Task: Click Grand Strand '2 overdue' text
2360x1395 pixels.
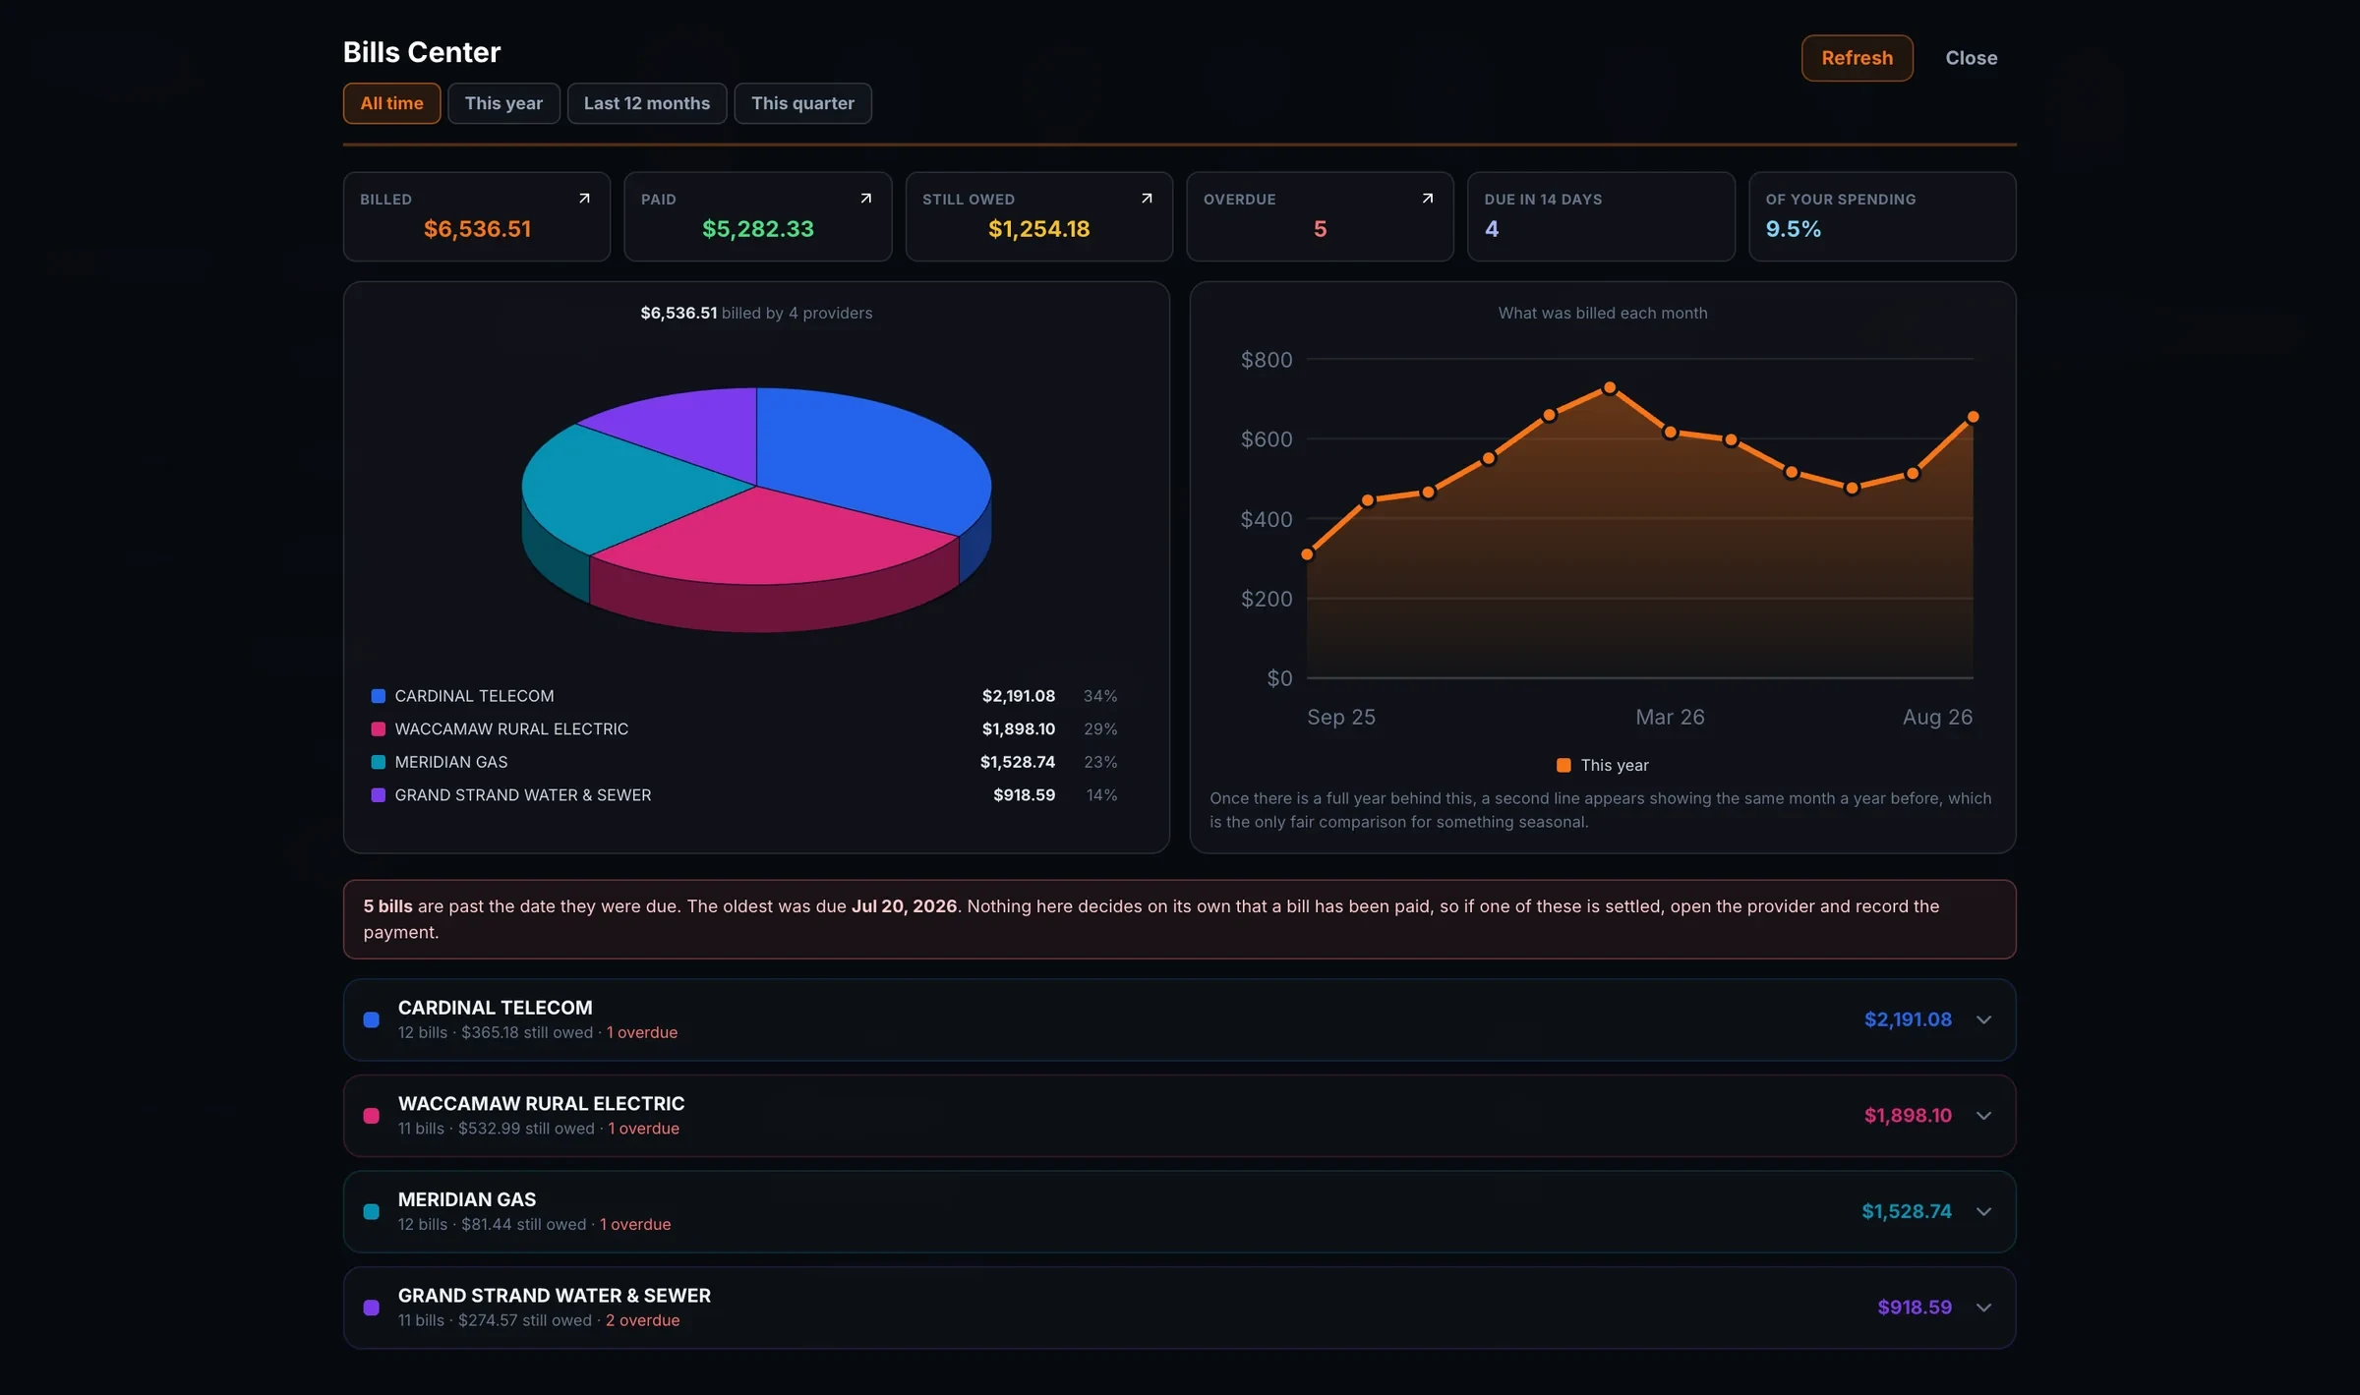Action: tap(642, 1320)
